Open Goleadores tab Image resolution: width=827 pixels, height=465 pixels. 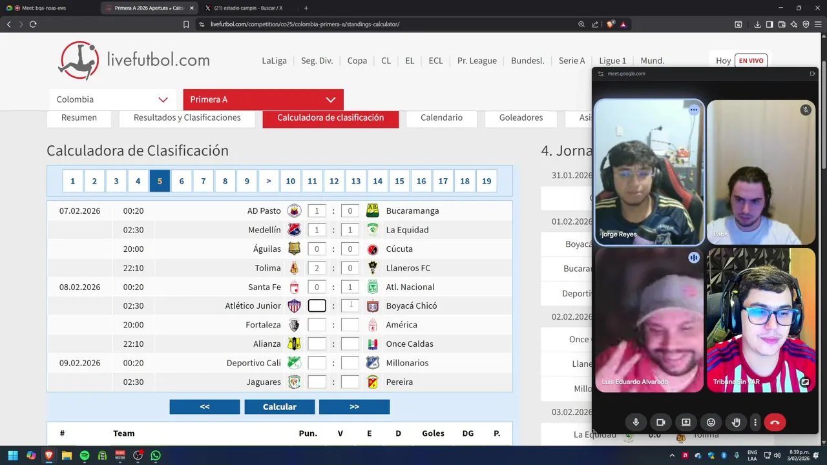(x=521, y=118)
